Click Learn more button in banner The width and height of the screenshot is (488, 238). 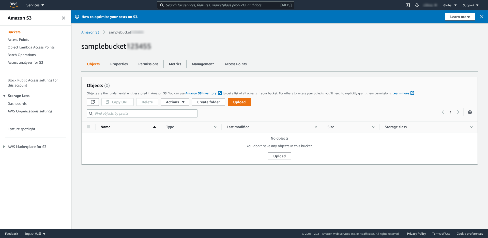(x=460, y=17)
